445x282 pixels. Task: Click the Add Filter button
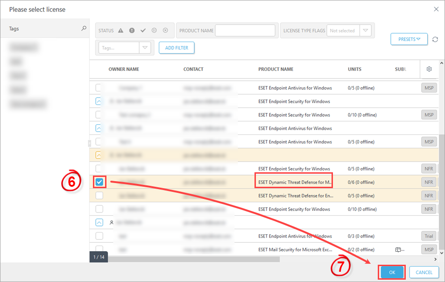point(177,48)
